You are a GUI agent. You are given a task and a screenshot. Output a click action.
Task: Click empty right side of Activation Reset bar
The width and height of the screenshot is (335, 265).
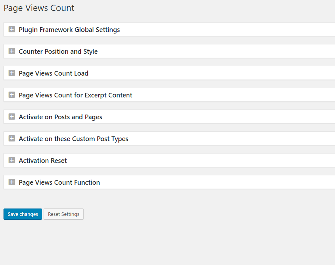[x=234, y=161]
